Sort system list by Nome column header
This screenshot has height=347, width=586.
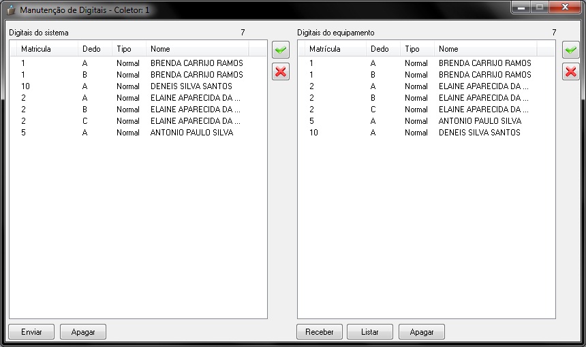[x=198, y=49]
